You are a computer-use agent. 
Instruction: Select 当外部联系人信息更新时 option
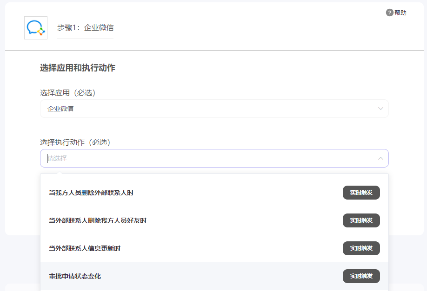214,248
